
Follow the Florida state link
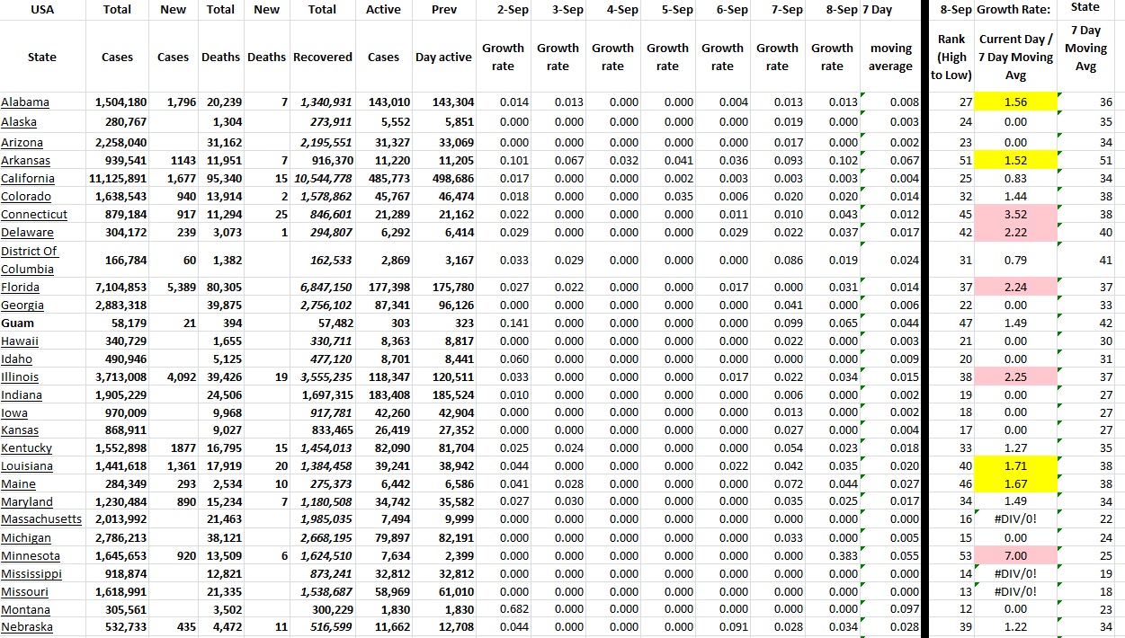click(x=21, y=288)
